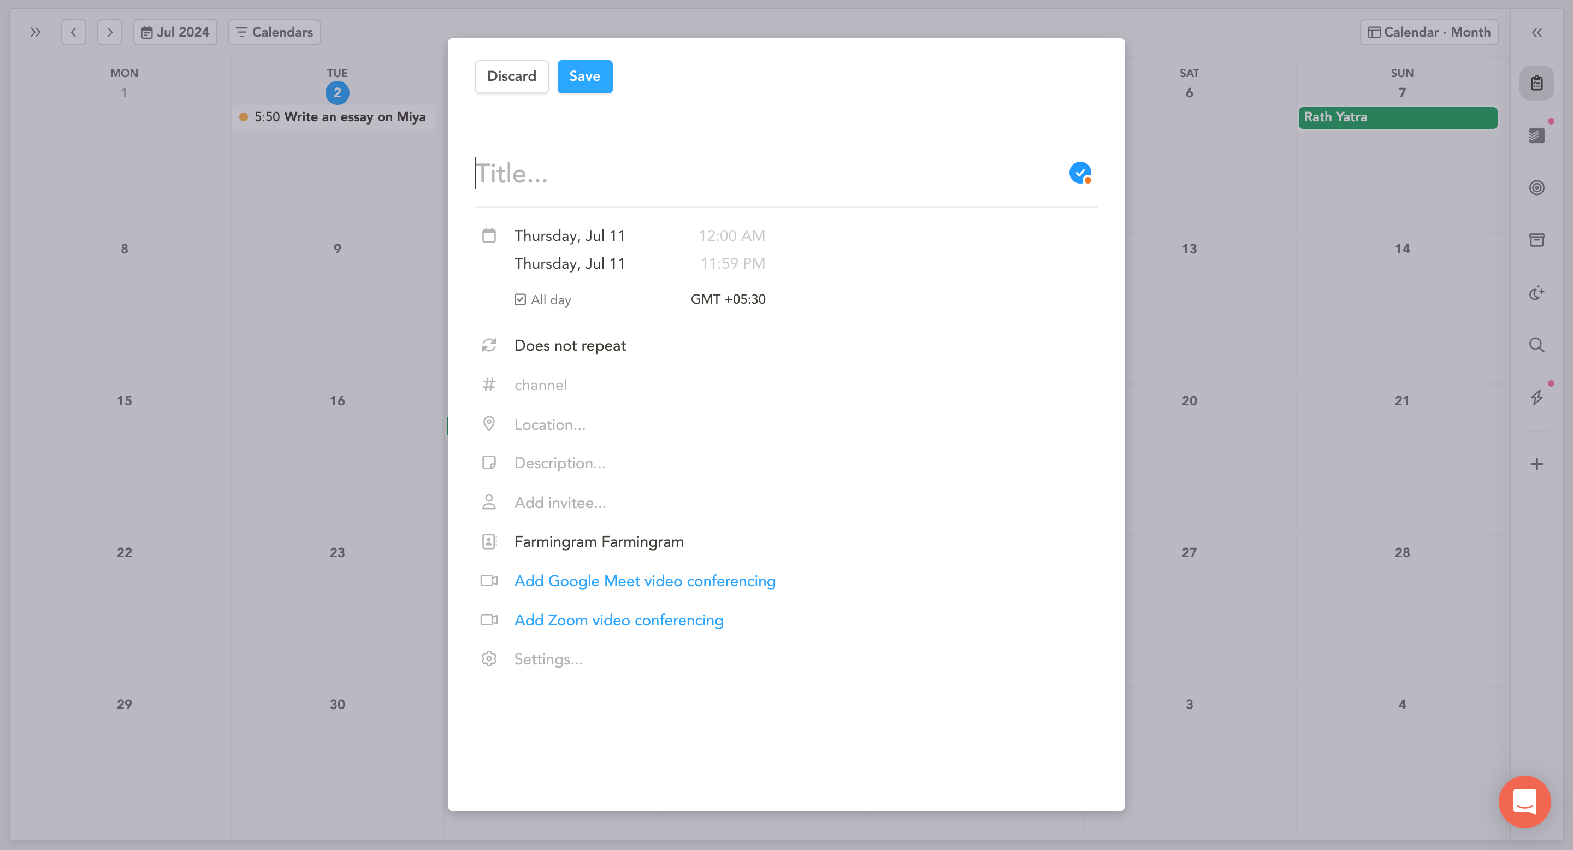Open the Calendars filter
1573x850 pixels.
[x=274, y=32]
